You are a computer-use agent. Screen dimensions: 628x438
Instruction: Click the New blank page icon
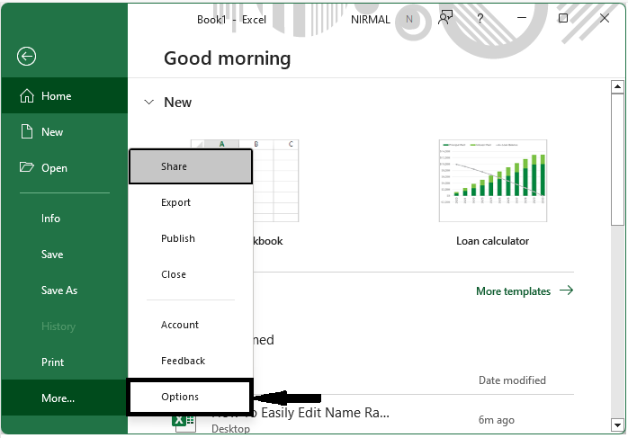(27, 131)
